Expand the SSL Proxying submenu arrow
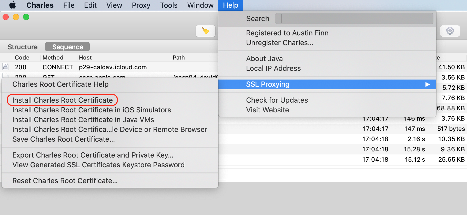Viewport: 467px width, 215px height. [x=428, y=84]
